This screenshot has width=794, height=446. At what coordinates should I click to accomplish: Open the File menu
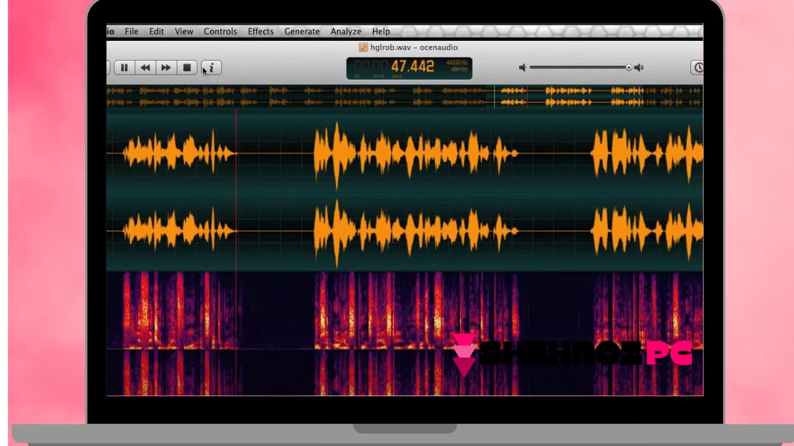coord(132,32)
